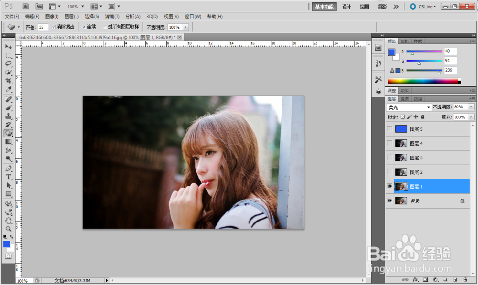
Task: Open the 图像(I) menu
Action: coord(52,16)
